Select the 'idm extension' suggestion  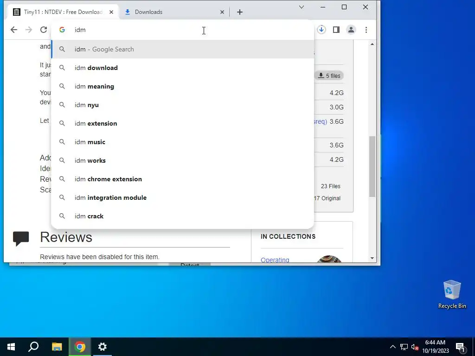coord(183,123)
